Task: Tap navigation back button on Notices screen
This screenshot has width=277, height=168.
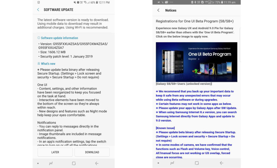Action: (x=221, y=163)
